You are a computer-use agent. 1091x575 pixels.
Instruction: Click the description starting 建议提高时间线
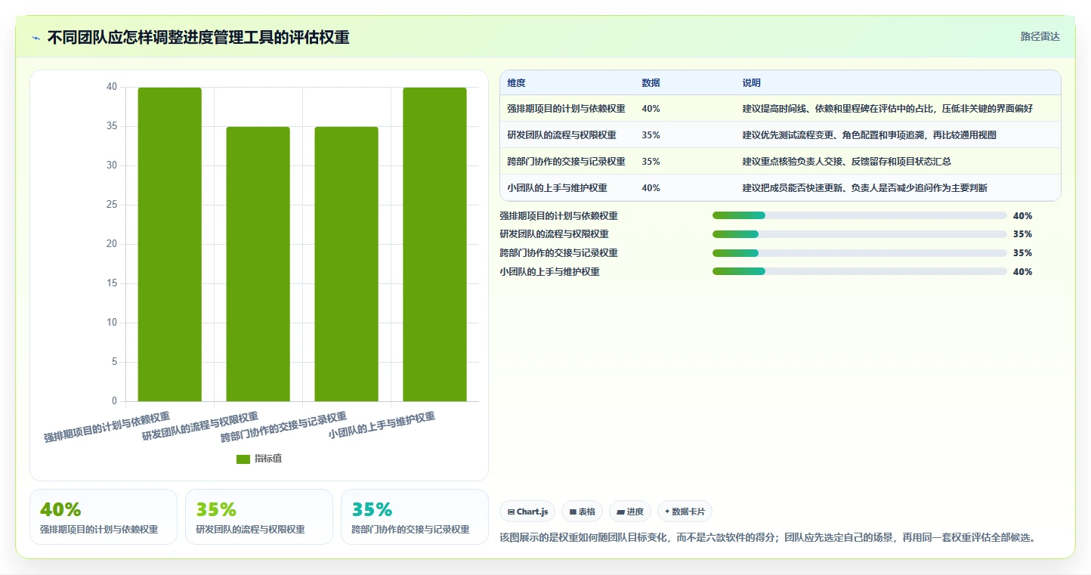tap(888, 108)
